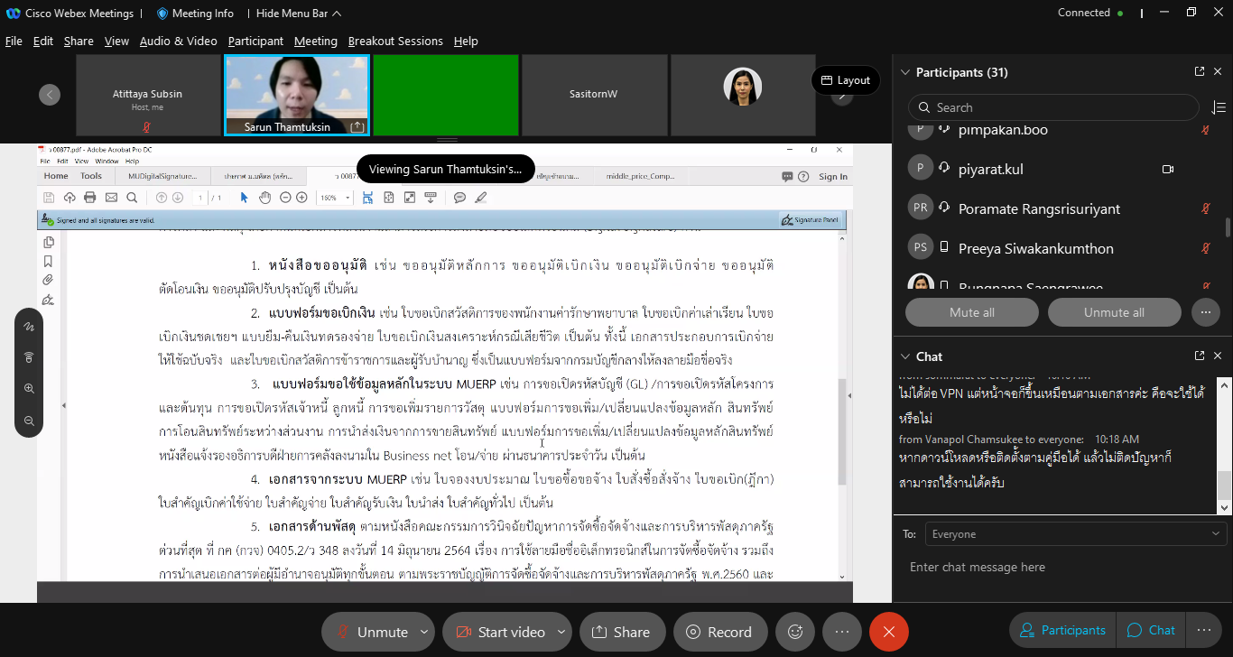The width and height of the screenshot is (1233, 657).
Task: Open more options in the meeting control bar
Action: (842, 632)
